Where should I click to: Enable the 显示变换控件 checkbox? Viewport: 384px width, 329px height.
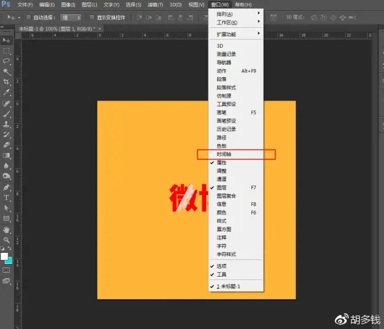tap(92, 17)
